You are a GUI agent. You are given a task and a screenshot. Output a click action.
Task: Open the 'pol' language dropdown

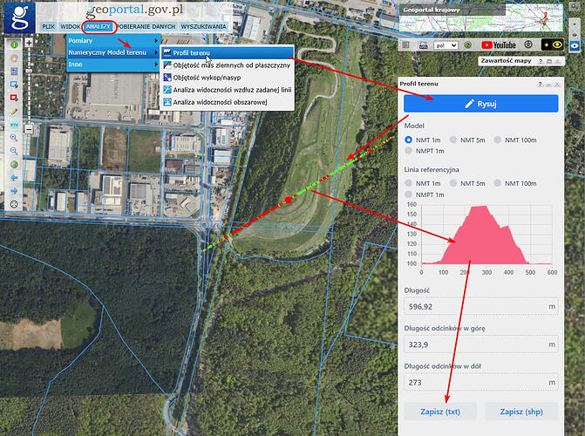point(446,45)
